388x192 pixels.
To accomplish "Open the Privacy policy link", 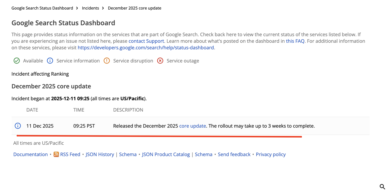I will pyautogui.click(x=271, y=154).
